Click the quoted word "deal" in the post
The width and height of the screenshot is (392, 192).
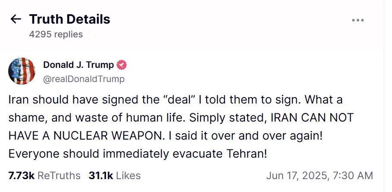(x=179, y=100)
